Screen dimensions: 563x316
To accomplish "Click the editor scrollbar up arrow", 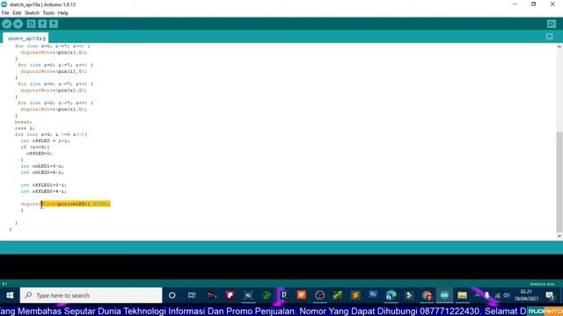I will 559,47.
